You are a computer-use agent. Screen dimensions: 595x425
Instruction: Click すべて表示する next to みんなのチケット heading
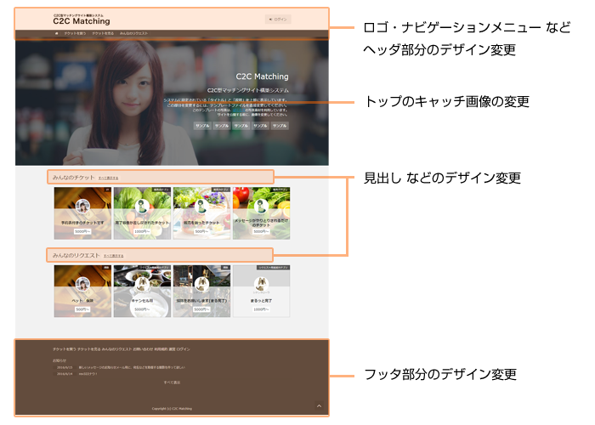tap(108, 178)
